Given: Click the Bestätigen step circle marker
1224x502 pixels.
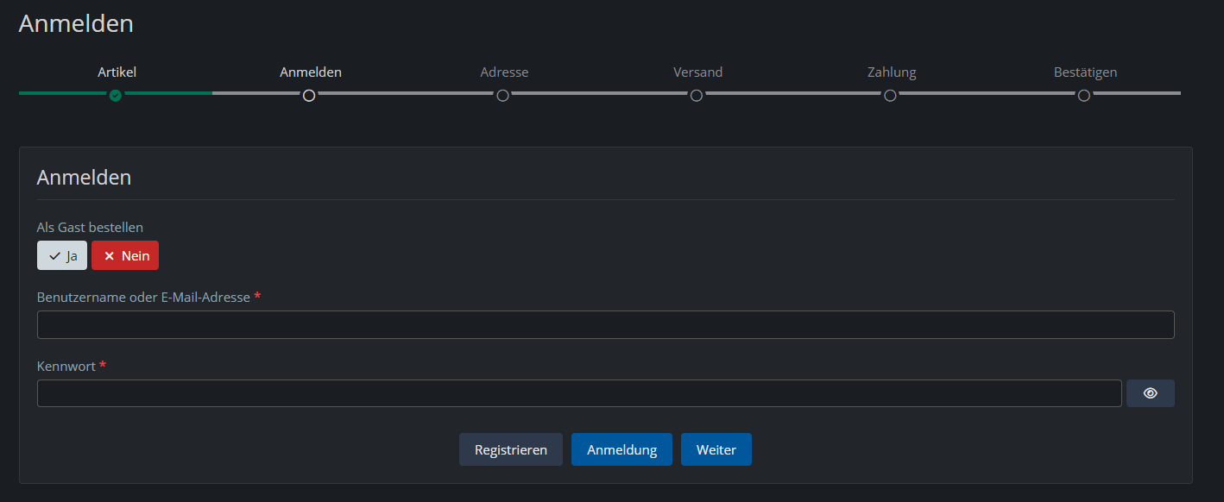Looking at the screenshot, I should click(1084, 96).
